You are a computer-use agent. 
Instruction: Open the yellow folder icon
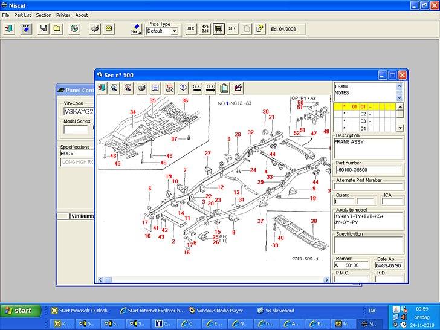[x=56, y=28]
